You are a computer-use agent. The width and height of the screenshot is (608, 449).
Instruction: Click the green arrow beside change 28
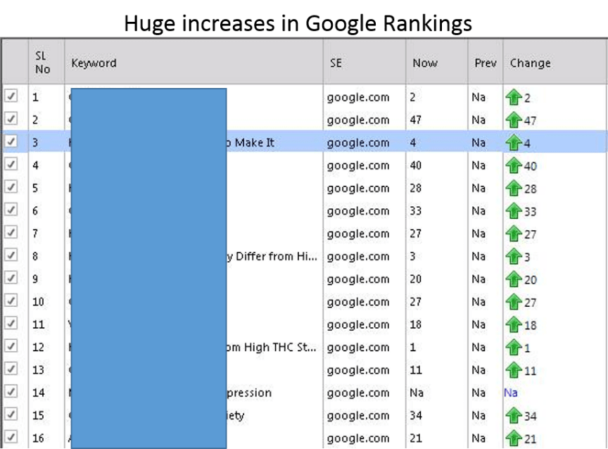[x=514, y=188]
